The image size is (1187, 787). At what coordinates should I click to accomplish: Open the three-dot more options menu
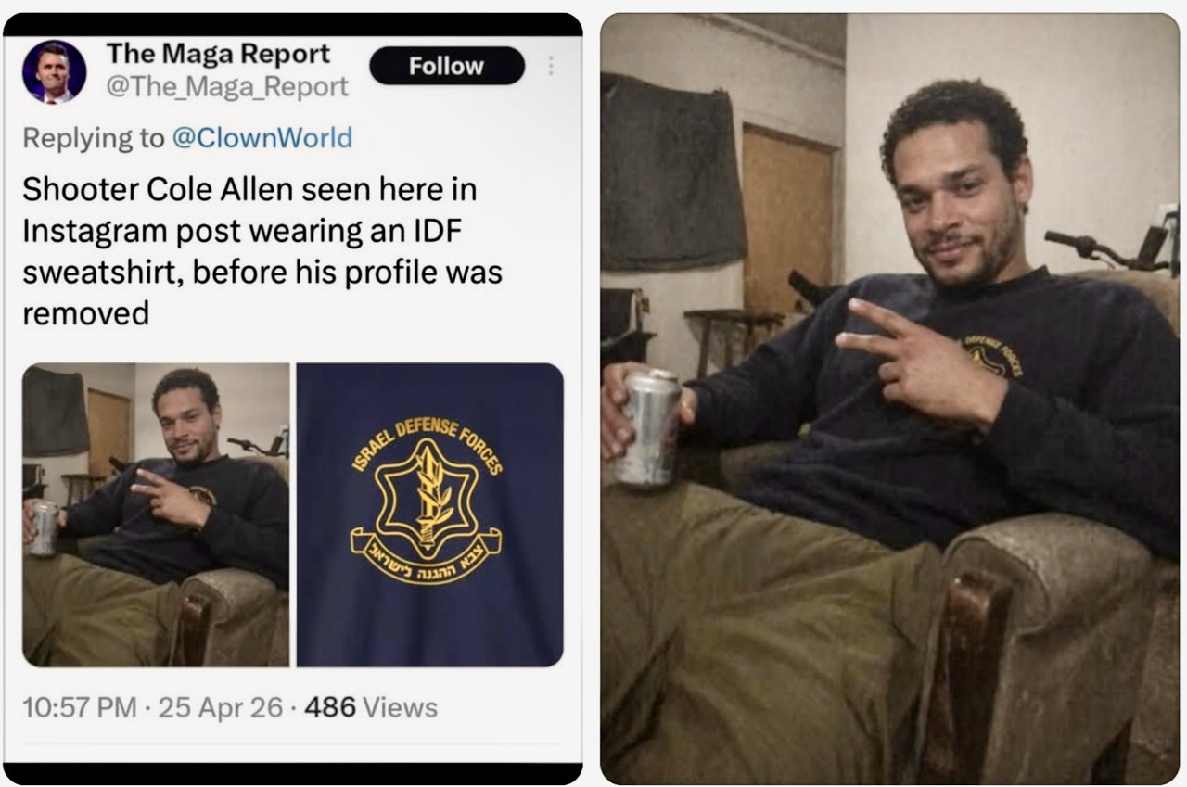click(551, 66)
